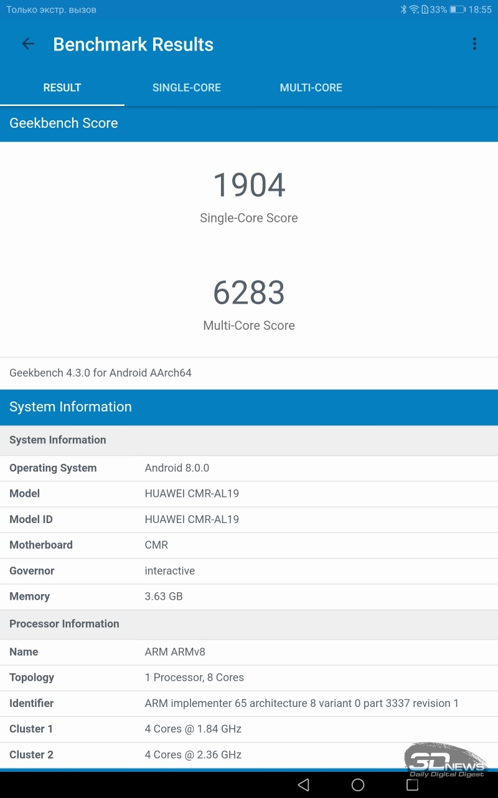Tap the 33% battery percentage
Screen dimensions: 498x798
click(x=438, y=9)
